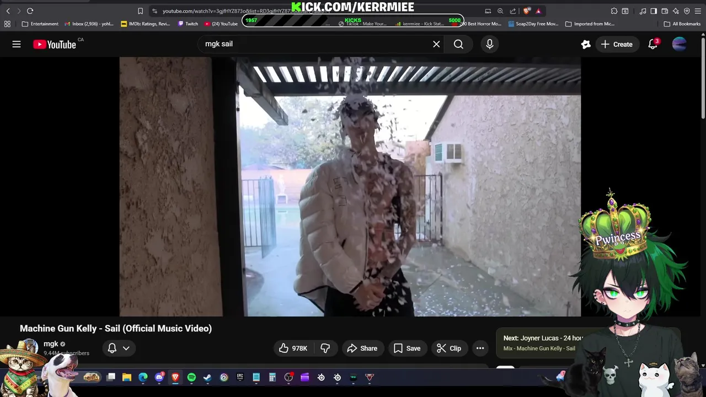Click the sparkle icon beside Create

coord(586,44)
